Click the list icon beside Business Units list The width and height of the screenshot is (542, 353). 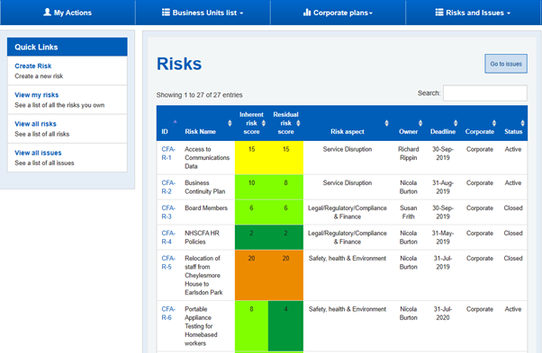(x=166, y=13)
